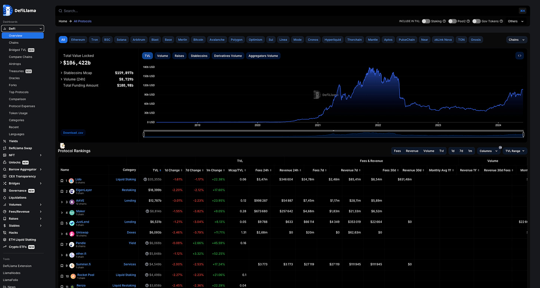Toggle Pool2 inclusion in TVL
The width and height of the screenshot is (540, 288).
click(452, 21)
